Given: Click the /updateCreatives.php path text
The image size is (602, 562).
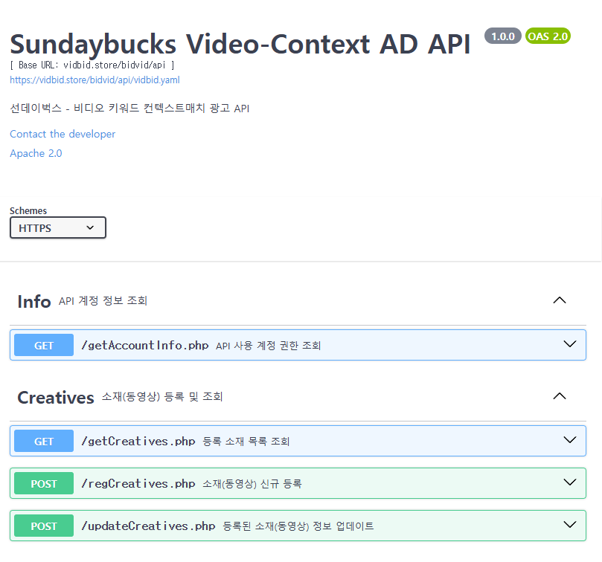Looking at the screenshot, I should 148,526.
